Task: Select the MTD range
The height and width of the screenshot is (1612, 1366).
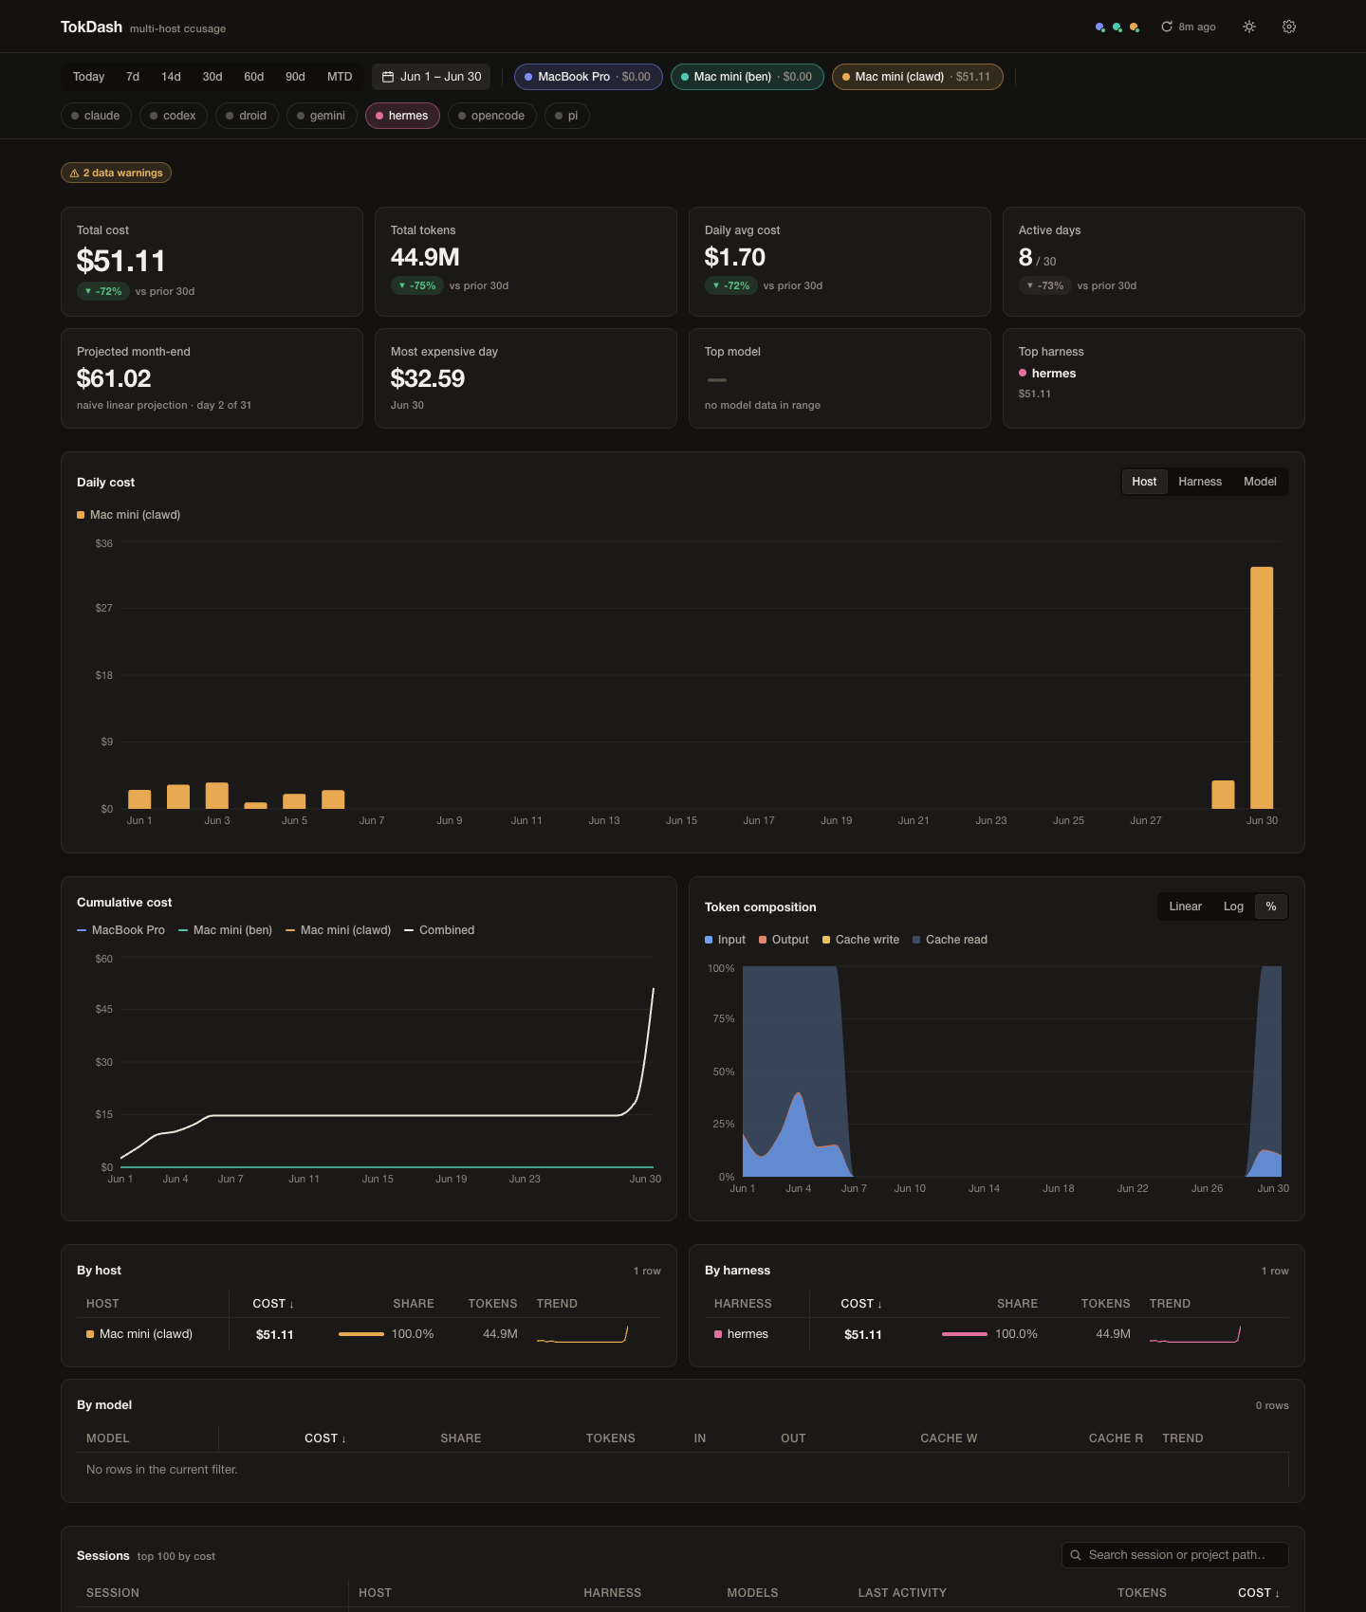Action: click(340, 77)
